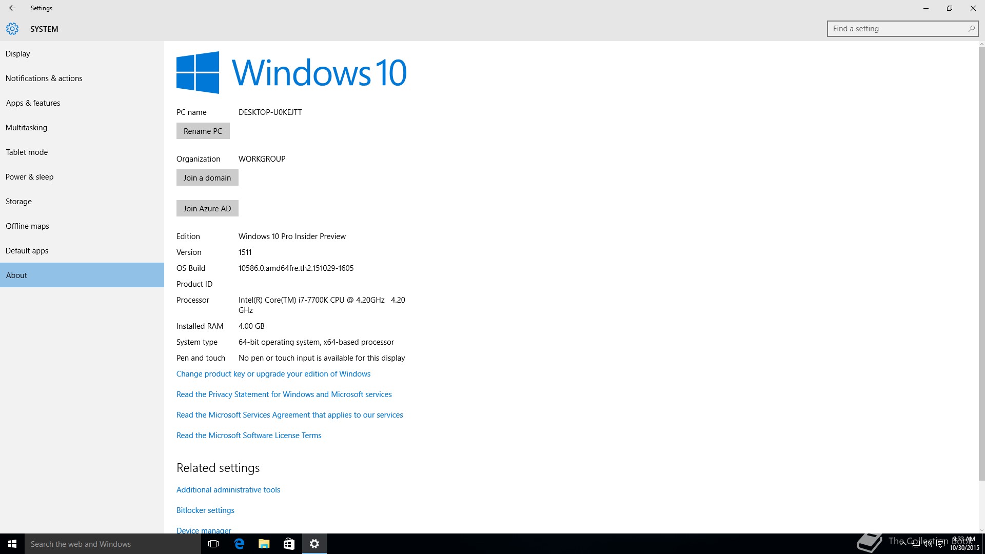
Task: Restore down the Settings window
Action: pos(949,8)
